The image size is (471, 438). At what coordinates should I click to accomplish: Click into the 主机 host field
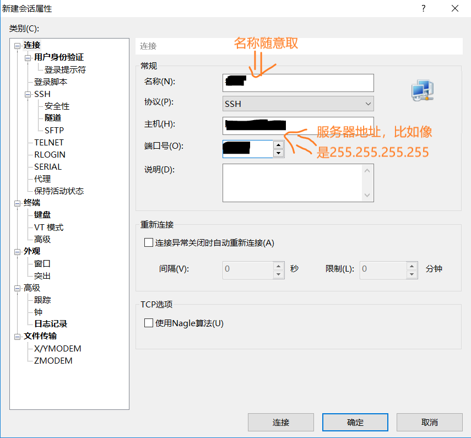coord(298,126)
